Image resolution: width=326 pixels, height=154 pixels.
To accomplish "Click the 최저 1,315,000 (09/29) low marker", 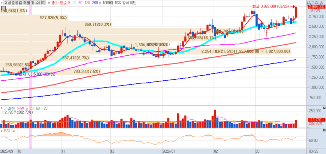I will click(37, 74).
